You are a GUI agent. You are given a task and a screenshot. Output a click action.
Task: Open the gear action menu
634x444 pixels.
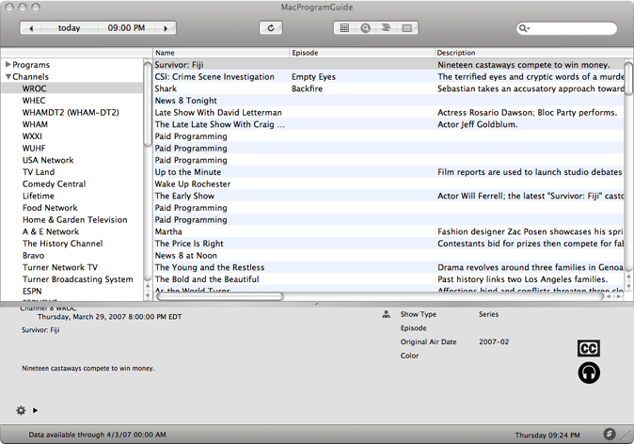tap(21, 410)
